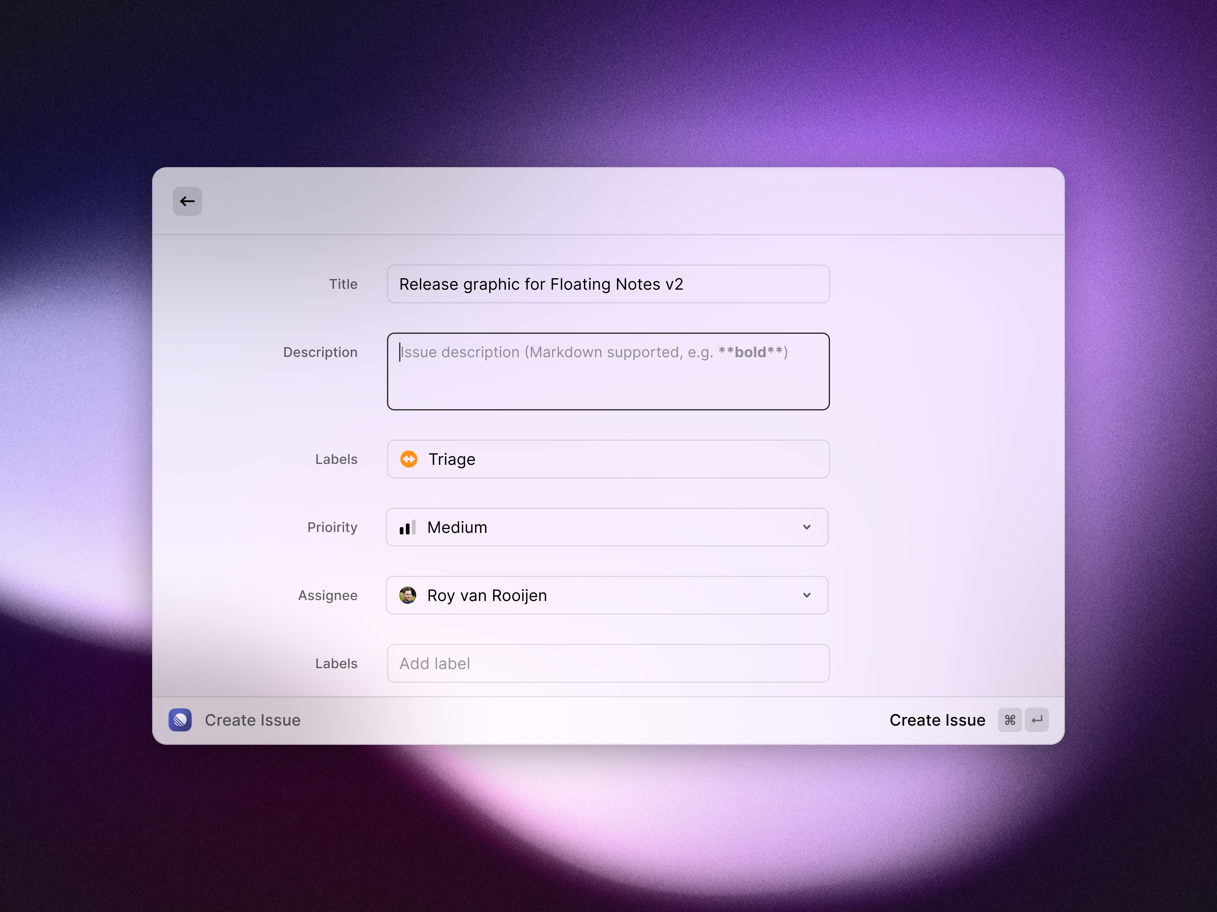Click the back arrow button
Image resolution: width=1217 pixels, height=912 pixels.
click(187, 201)
